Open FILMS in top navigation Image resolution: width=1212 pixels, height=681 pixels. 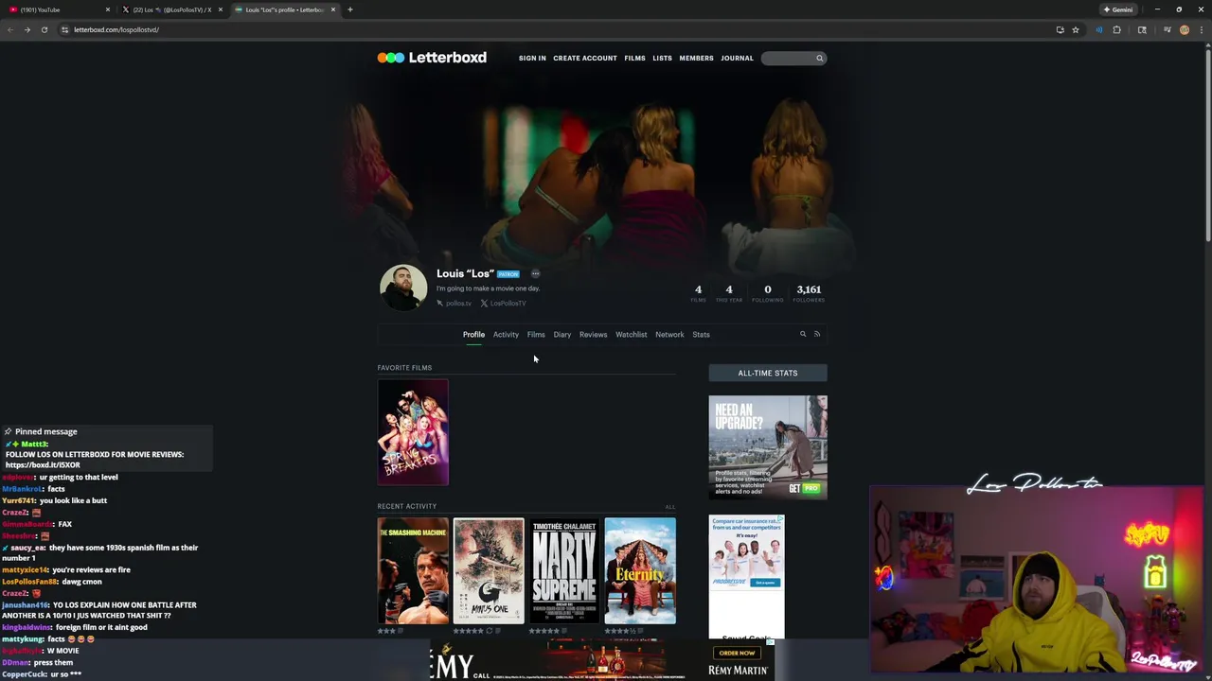634,58
